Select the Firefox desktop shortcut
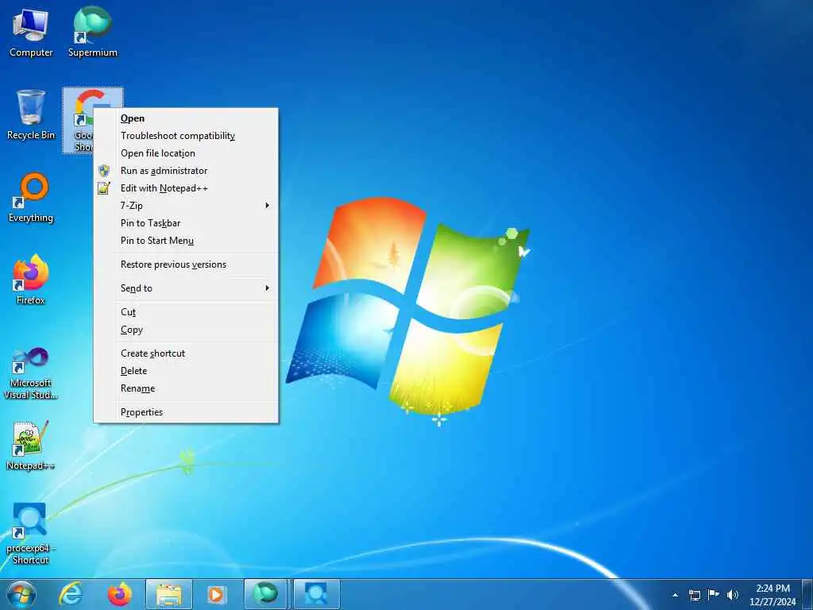The image size is (813, 610). click(x=31, y=280)
